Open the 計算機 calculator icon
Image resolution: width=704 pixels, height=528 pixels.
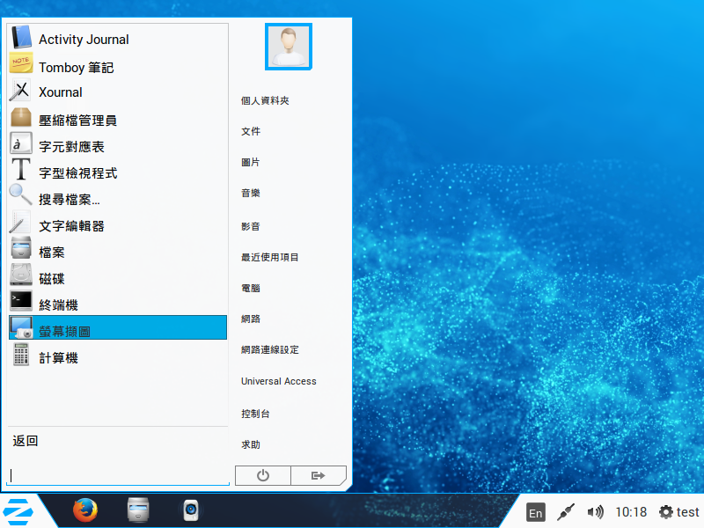click(21, 355)
